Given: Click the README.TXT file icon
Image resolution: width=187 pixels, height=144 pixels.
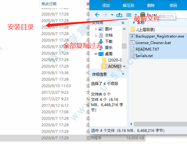Looking at the screenshot, I should [132, 49].
